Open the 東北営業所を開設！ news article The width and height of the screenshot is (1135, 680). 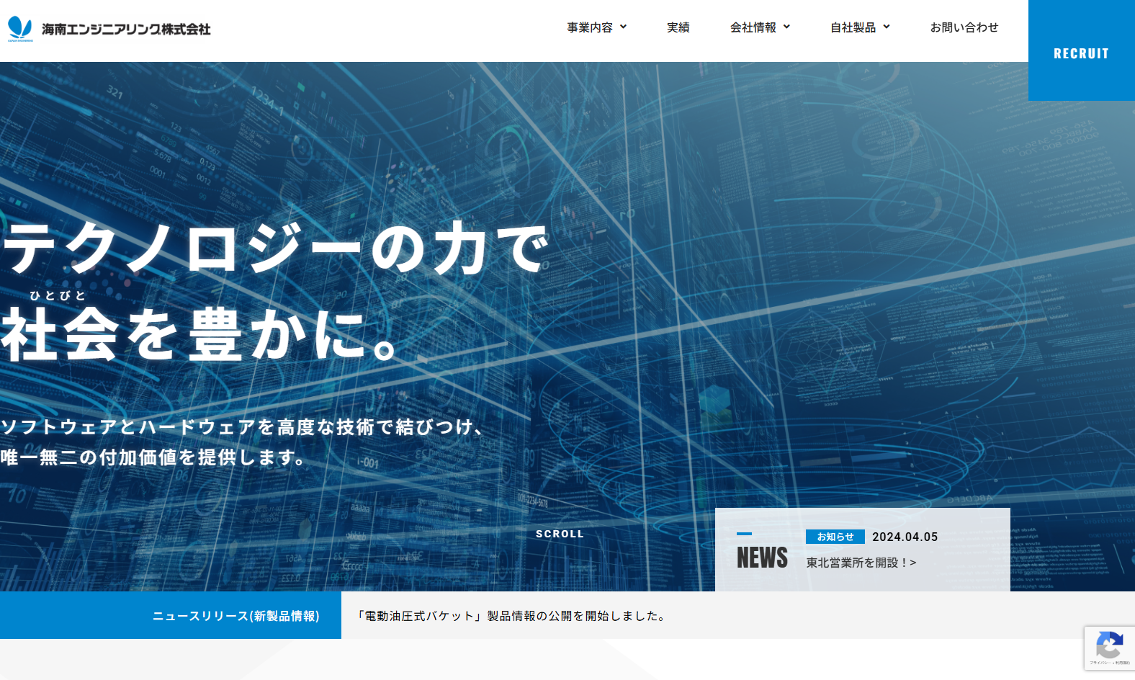[861, 563]
